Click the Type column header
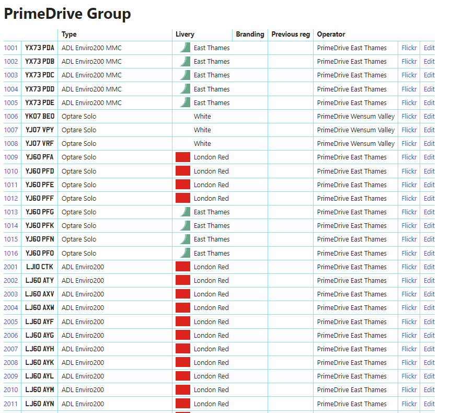451x413 pixels. coord(69,35)
